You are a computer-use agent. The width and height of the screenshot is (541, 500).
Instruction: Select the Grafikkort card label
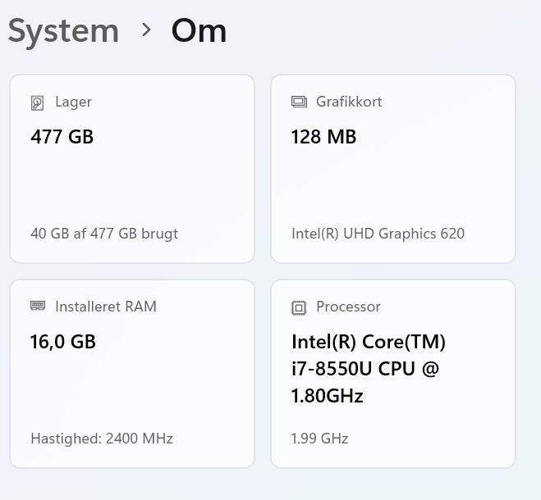[349, 102]
